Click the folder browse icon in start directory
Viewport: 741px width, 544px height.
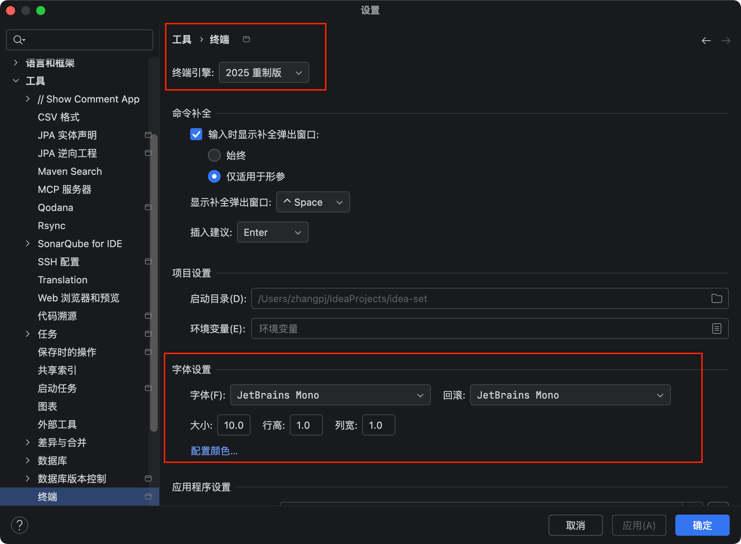716,299
